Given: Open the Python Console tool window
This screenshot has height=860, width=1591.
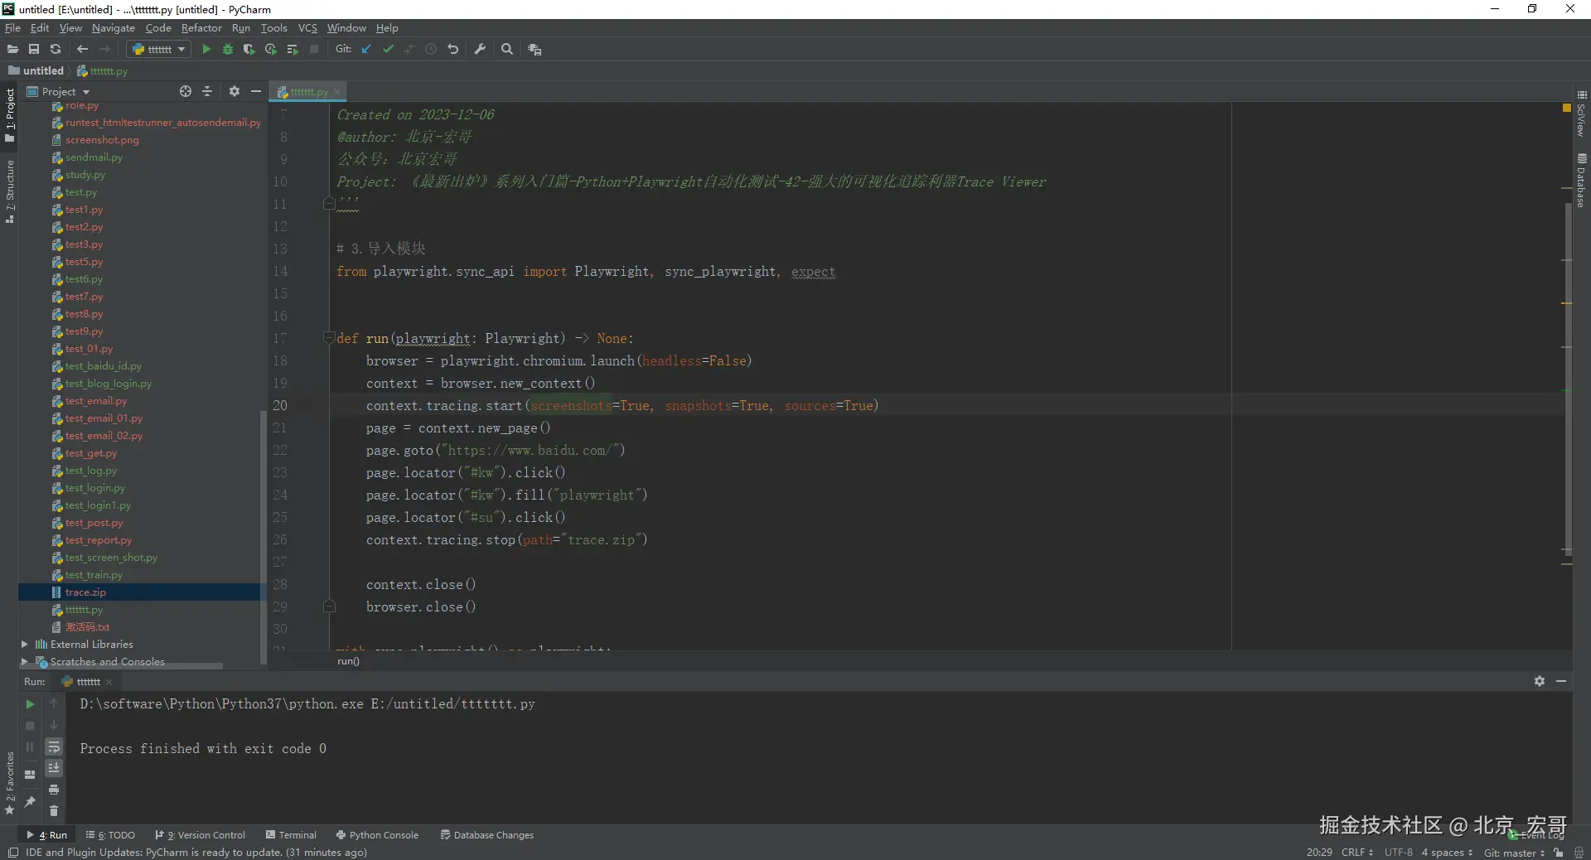Looking at the screenshot, I should pyautogui.click(x=377, y=835).
